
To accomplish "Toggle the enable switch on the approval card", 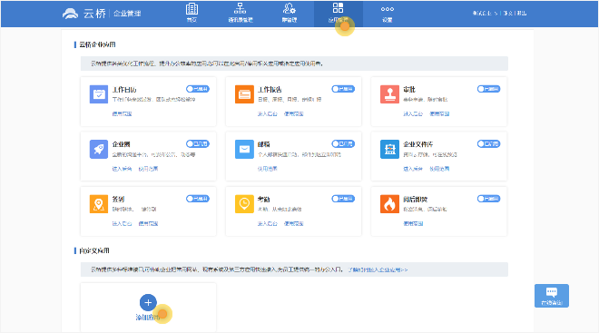I will (x=488, y=89).
